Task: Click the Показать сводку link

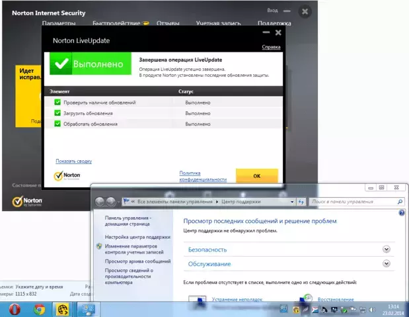Action: [74, 161]
